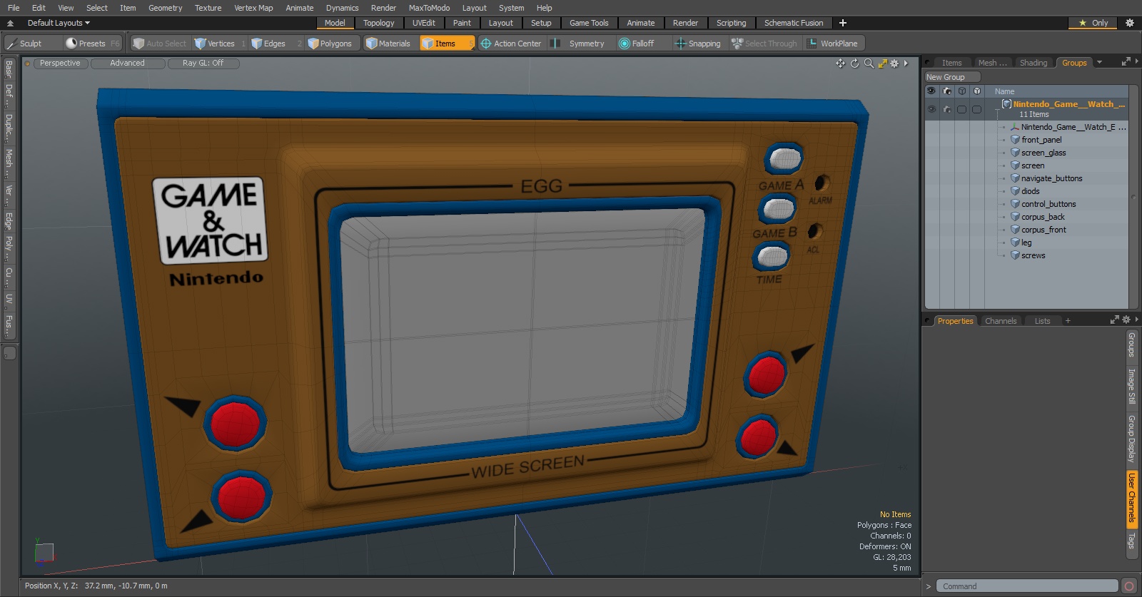Open the Geometry menu
This screenshot has height=597, width=1142.
pos(165,8)
